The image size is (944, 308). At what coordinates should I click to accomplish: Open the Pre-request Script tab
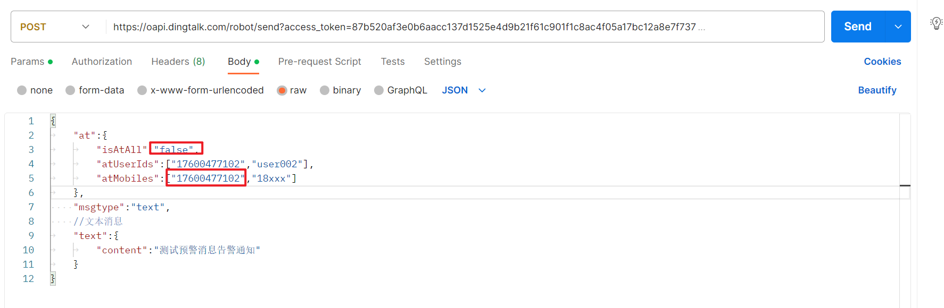click(319, 62)
